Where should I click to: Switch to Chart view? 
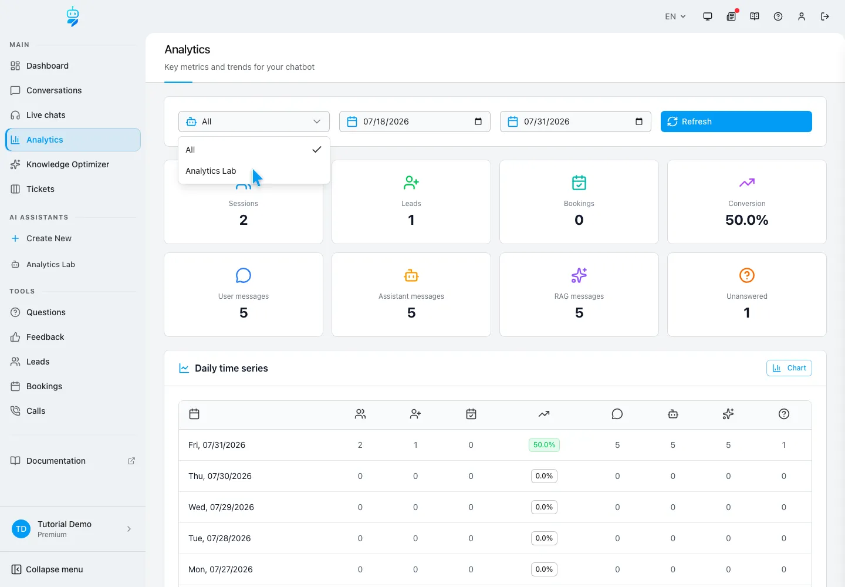click(789, 368)
